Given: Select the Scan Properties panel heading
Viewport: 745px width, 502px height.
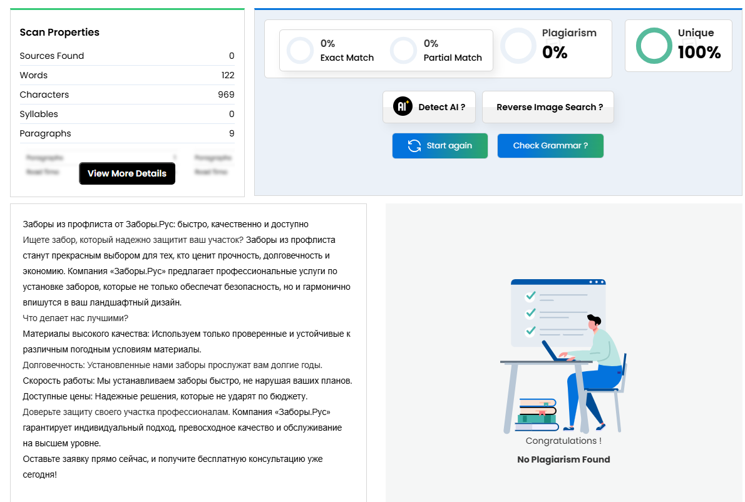Looking at the screenshot, I should coord(59,32).
